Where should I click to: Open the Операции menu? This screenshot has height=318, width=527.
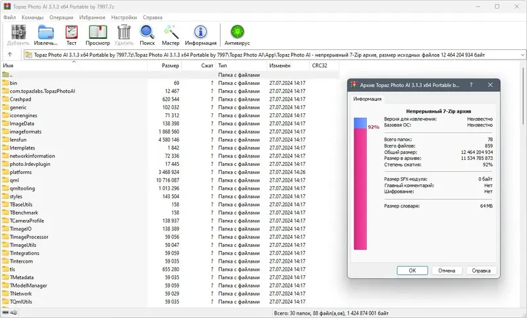tap(61, 18)
